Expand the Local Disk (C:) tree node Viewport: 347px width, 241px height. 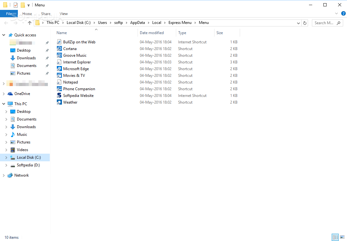[6, 157]
